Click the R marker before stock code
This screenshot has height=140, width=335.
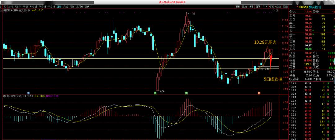[x=297, y=7]
